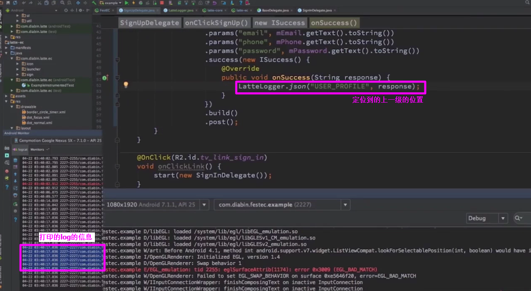This screenshot has width=531, height=291.
Task: Open the Genymotion Google Nexus 5X device dropdown
Action: (x=58, y=141)
